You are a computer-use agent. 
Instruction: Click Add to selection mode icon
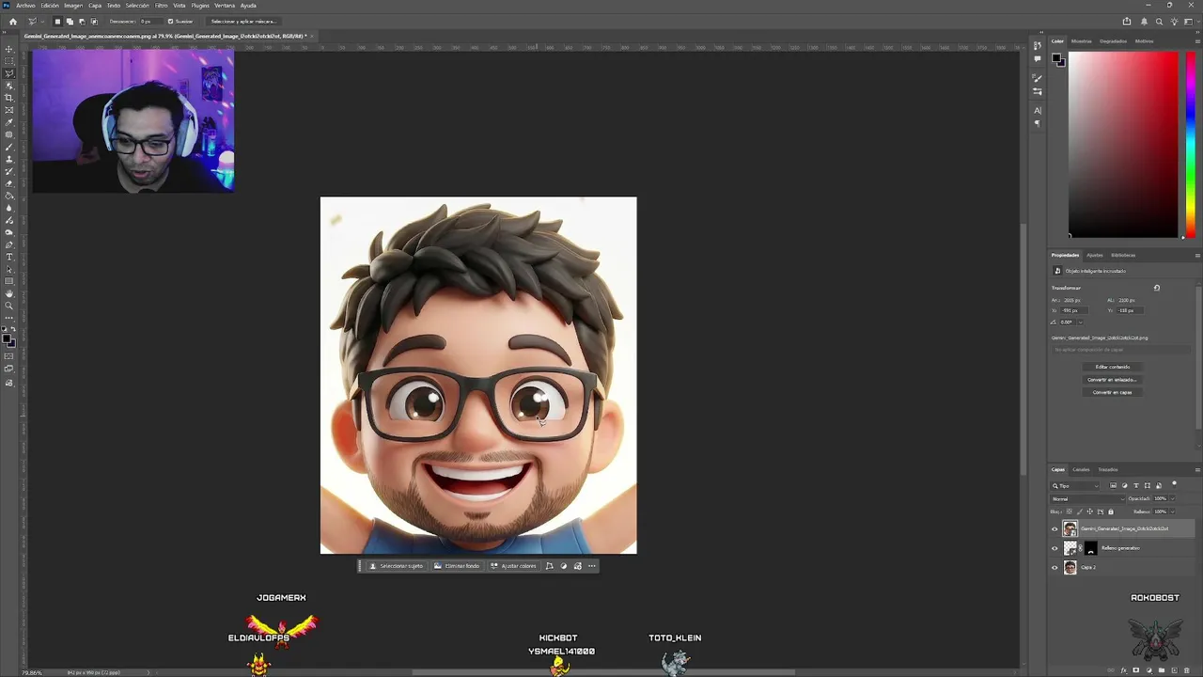pos(70,22)
